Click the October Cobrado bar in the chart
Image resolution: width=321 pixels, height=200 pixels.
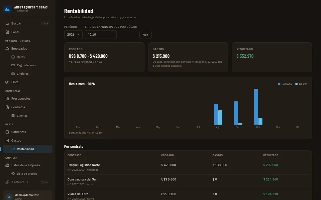(x=256, y=107)
